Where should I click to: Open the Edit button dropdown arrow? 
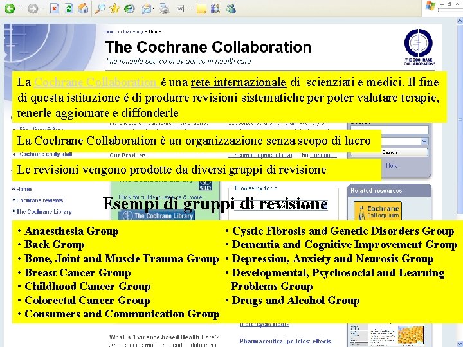coord(191,8)
